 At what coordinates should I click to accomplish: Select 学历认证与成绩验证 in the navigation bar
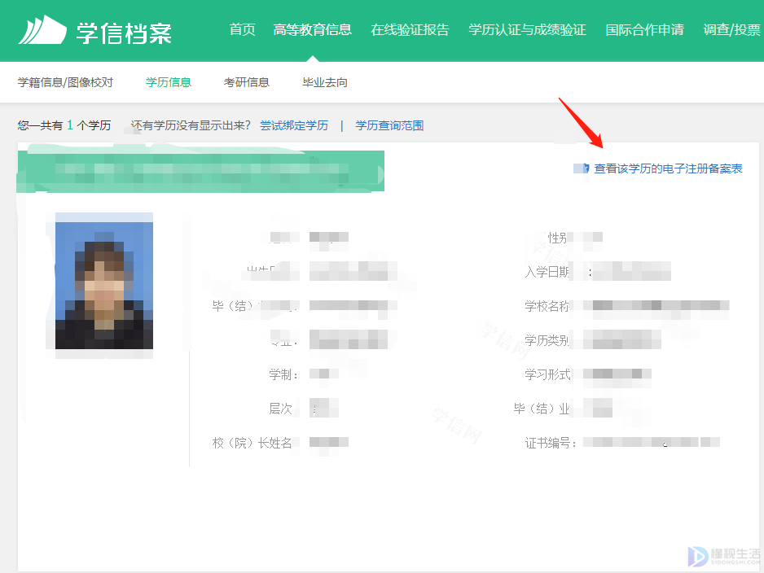tap(527, 30)
